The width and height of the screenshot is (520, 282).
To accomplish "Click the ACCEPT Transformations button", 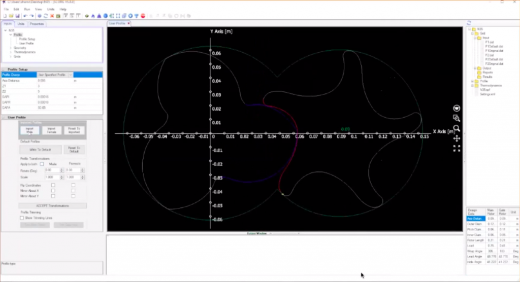I will (x=52, y=206).
